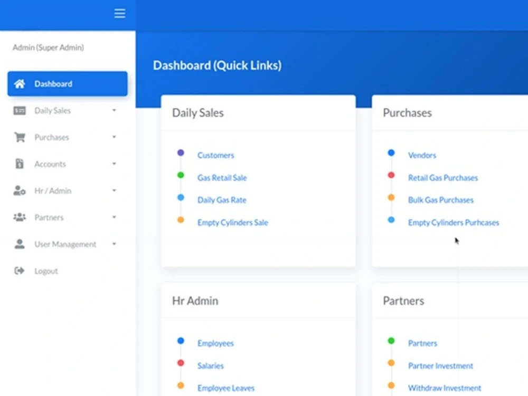Image resolution: width=528 pixels, height=396 pixels.
Task: Click the Partners card title
Action: point(403,301)
